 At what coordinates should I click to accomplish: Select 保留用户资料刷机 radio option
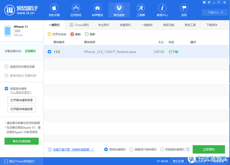click(131, 149)
